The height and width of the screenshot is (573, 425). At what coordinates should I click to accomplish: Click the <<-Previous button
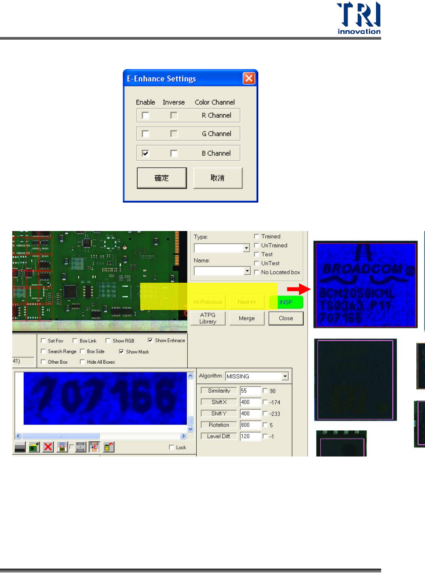208,302
